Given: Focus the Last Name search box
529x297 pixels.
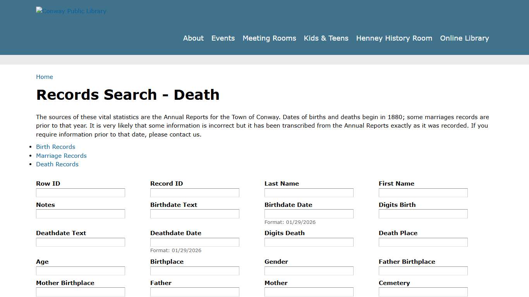Looking at the screenshot, I should 309,193.
